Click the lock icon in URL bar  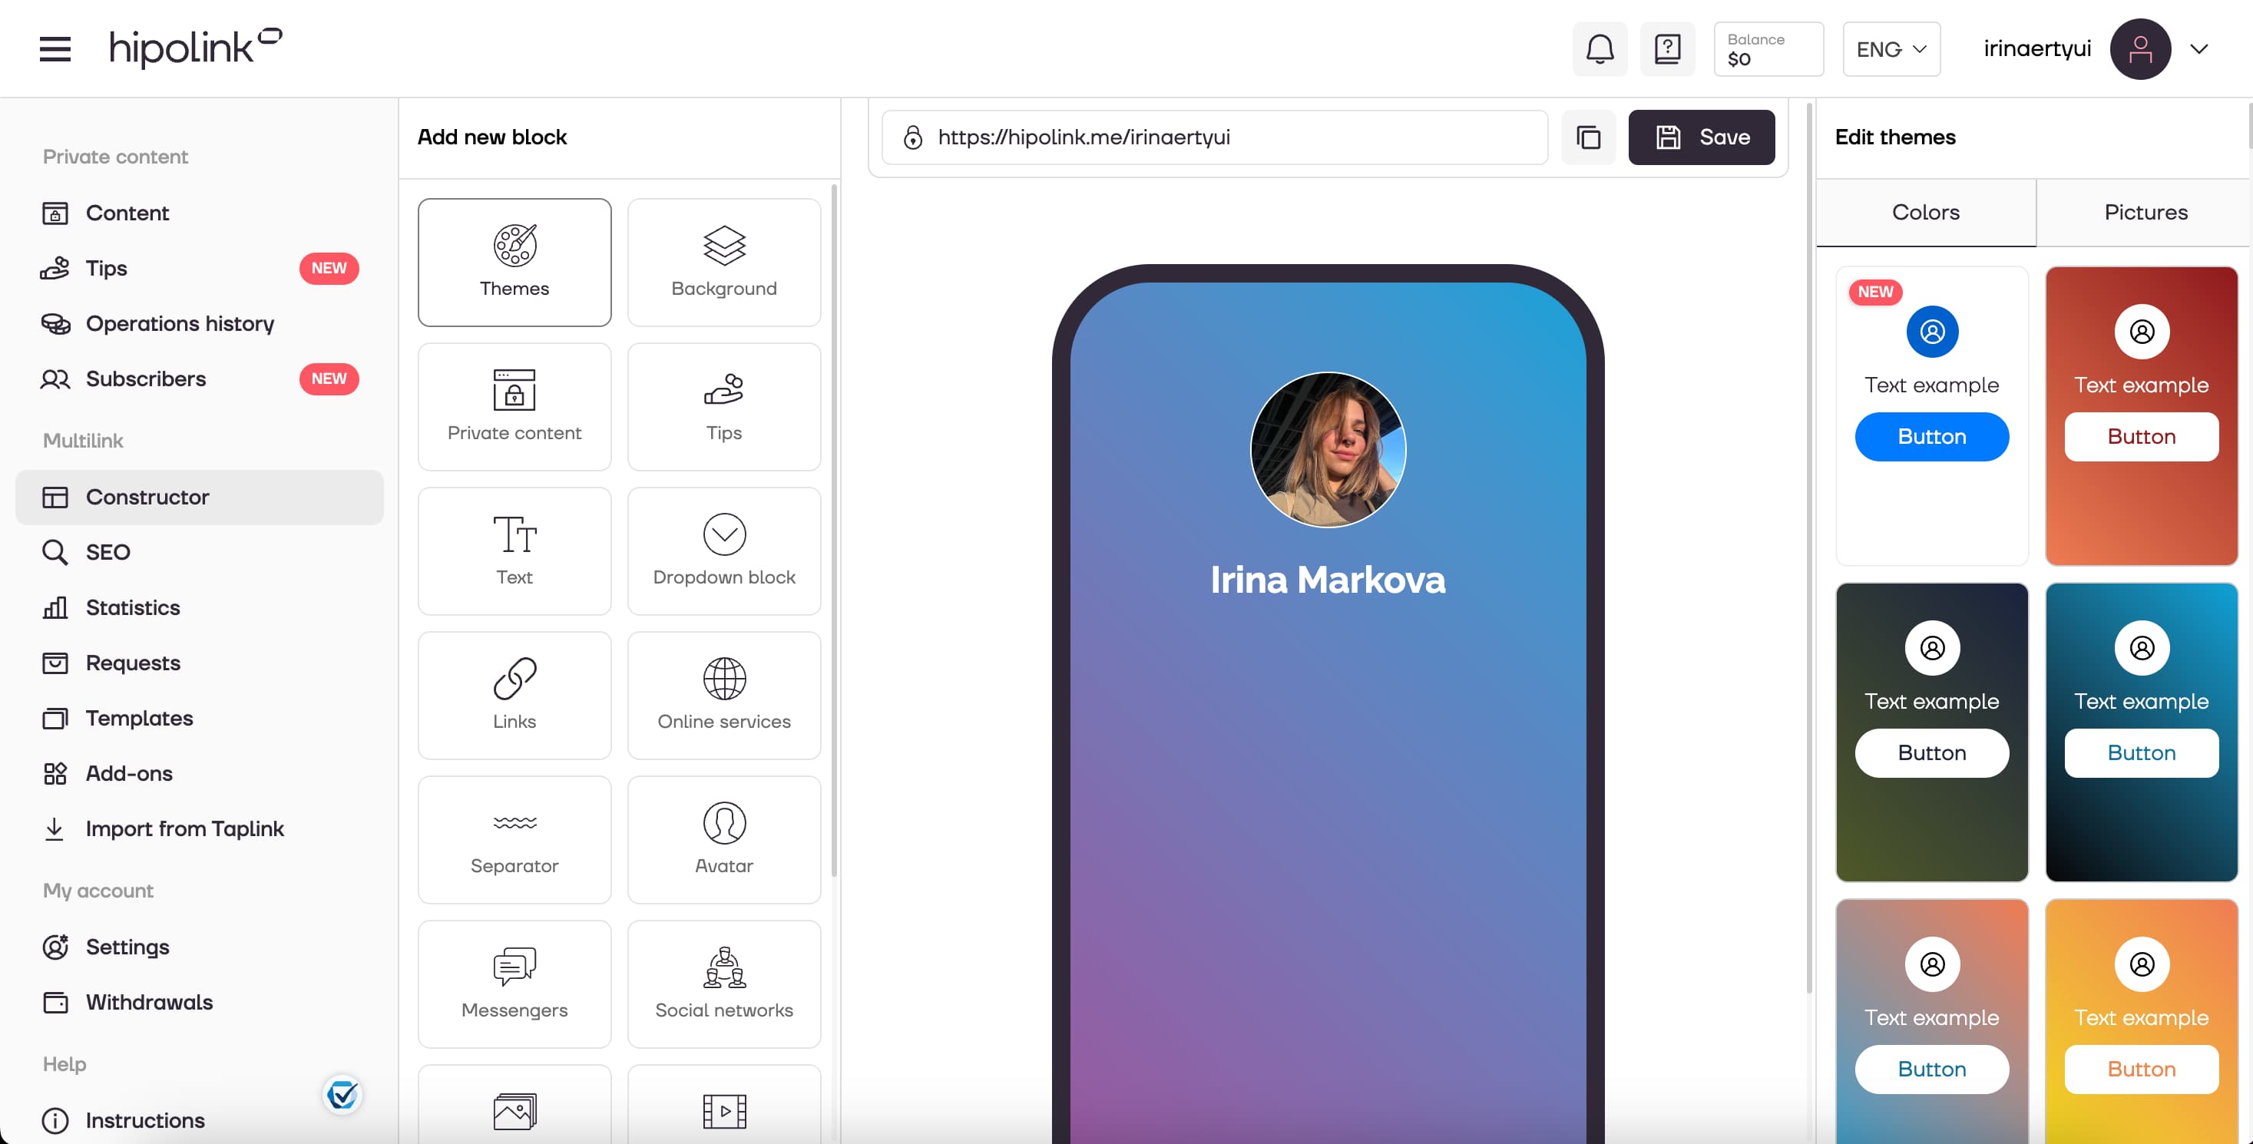(x=912, y=137)
